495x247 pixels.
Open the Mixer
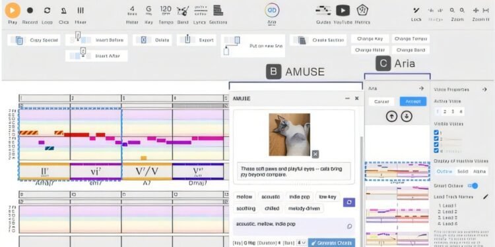click(x=81, y=11)
